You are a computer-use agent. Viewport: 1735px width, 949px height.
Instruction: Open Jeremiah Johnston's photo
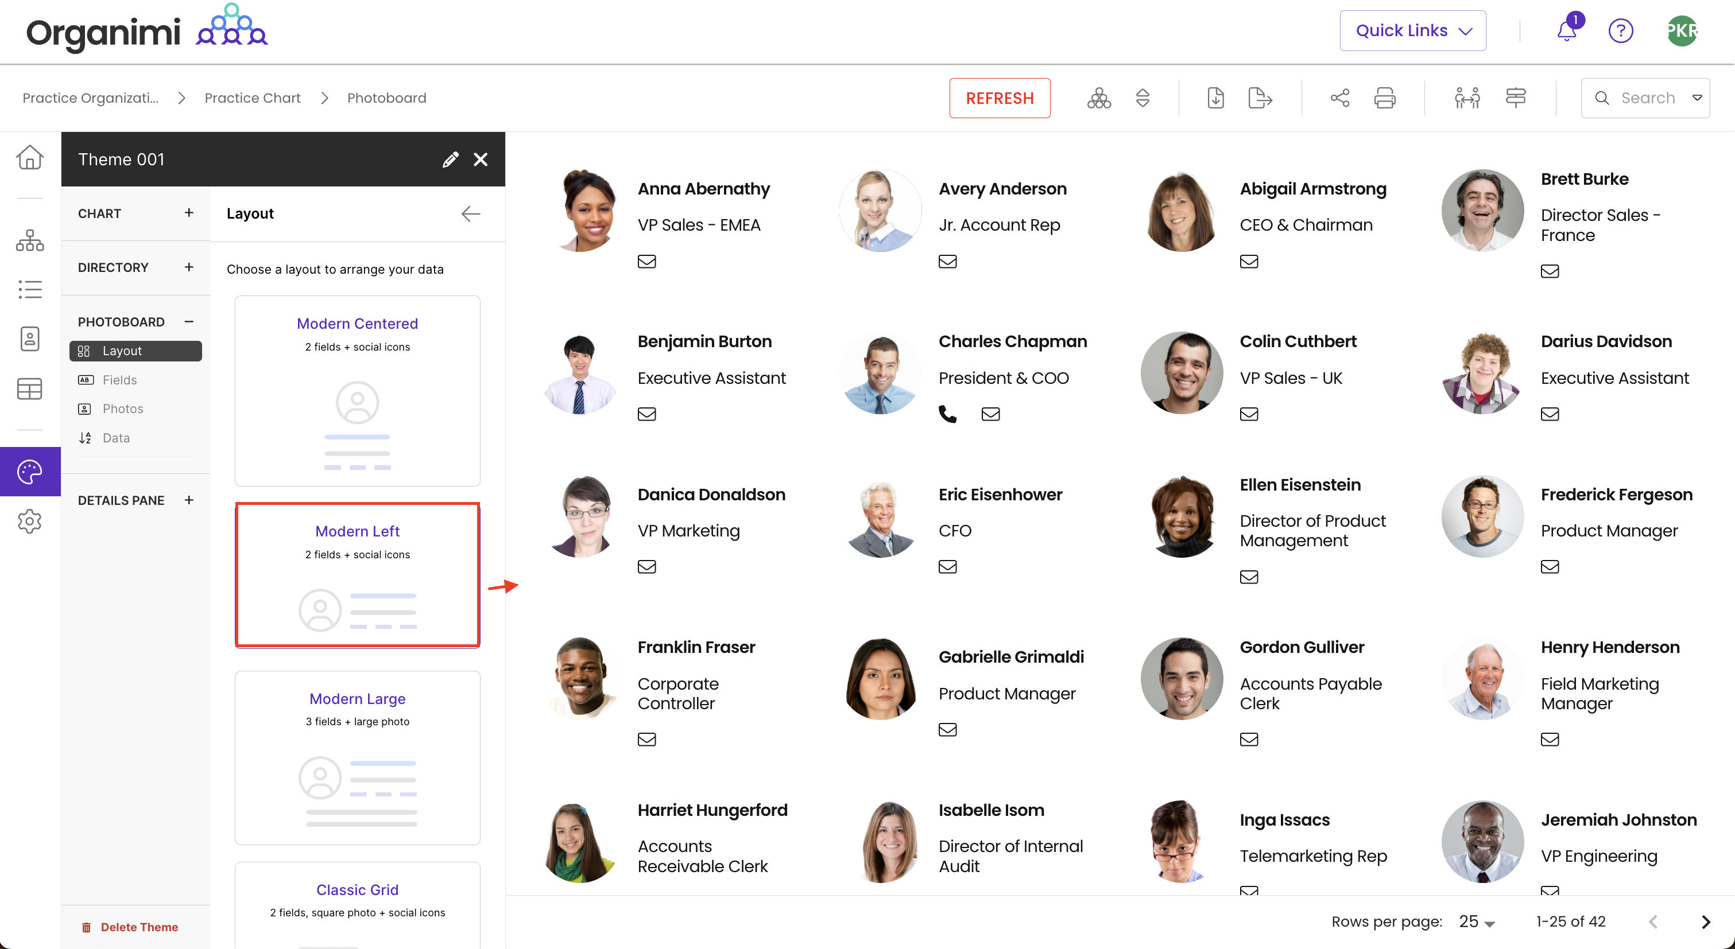1482,841
